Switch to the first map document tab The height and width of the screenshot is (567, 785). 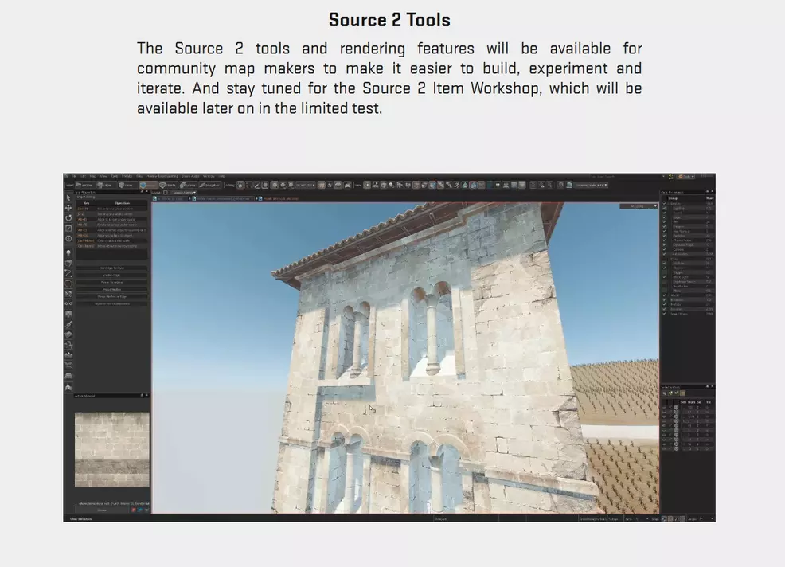[170, 199]
